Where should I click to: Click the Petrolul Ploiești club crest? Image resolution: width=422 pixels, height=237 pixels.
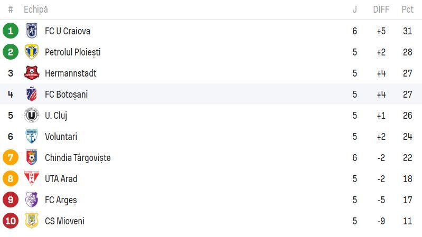pyautogui.click(x=32, y=52)
